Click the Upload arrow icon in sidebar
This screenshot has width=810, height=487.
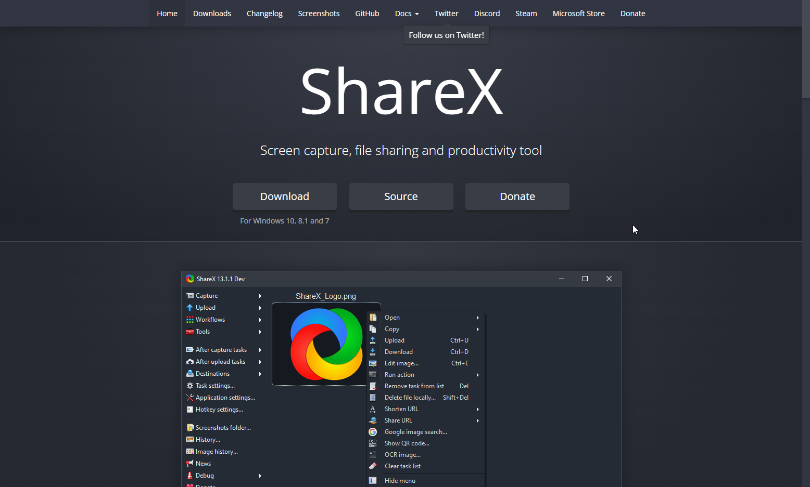(190, 308)
